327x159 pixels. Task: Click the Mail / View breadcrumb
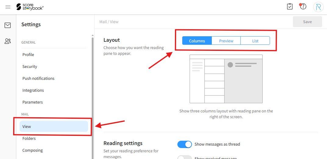[109, 22]
